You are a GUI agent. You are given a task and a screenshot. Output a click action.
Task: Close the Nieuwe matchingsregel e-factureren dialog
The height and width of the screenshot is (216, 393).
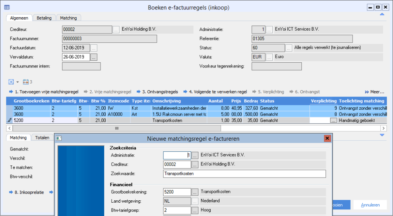click(x=327, y=138)
